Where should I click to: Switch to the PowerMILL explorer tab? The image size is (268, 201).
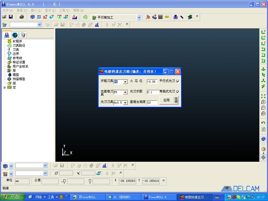pos(7,35)
